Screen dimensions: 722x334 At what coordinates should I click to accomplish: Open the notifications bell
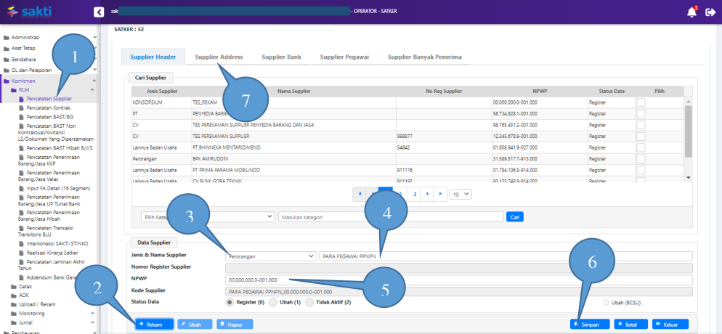(691, 12)
